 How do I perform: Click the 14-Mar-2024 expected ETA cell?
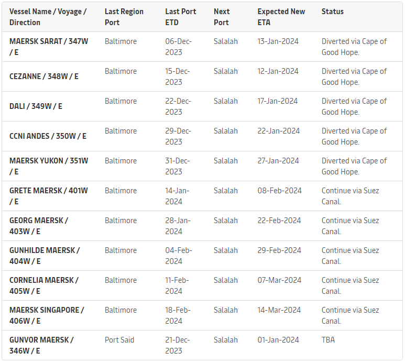coord(279,310)
